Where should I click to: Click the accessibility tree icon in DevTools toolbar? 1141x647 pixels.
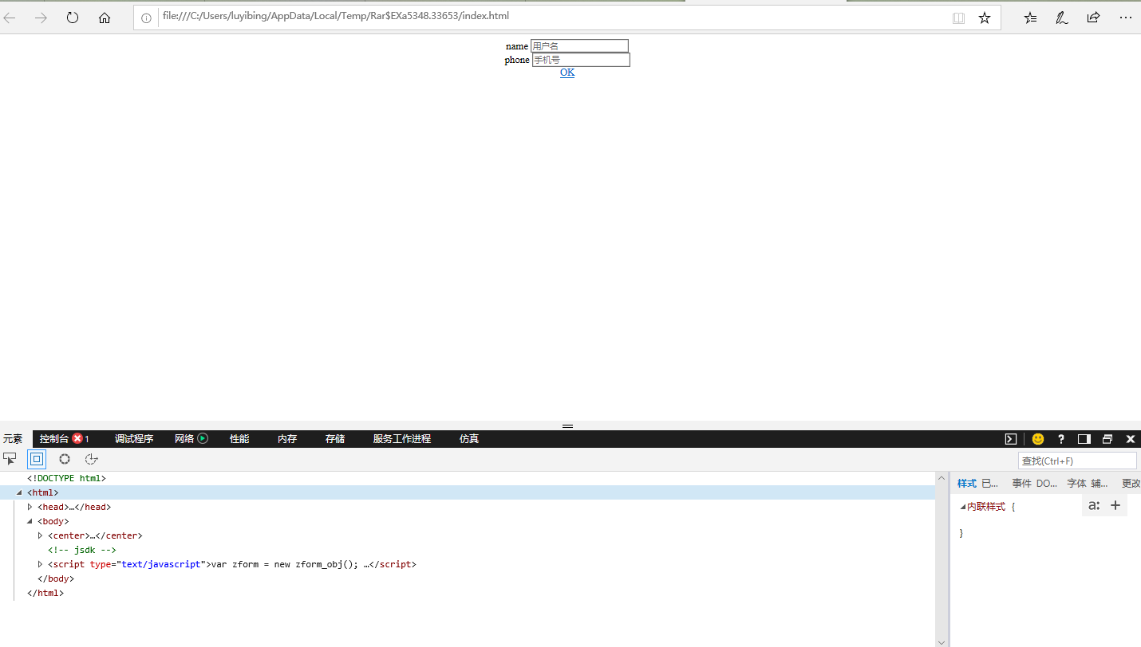pos(91,459)
